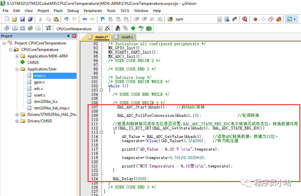Screen dimensions: 301x196
Task: Click the 0xFF find text field
Action: coord(195,19)
